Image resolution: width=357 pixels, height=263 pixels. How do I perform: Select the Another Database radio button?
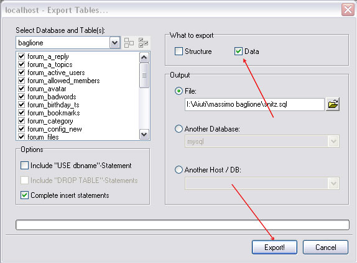click(x=178, y=129)
